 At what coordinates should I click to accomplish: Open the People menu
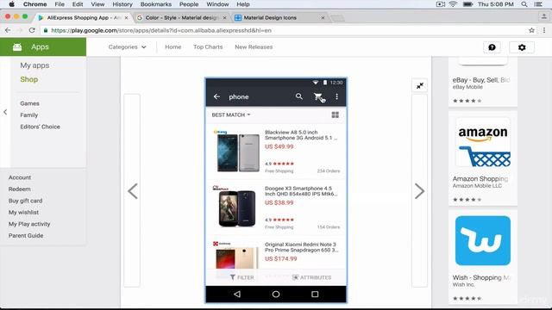coord(189,4)
